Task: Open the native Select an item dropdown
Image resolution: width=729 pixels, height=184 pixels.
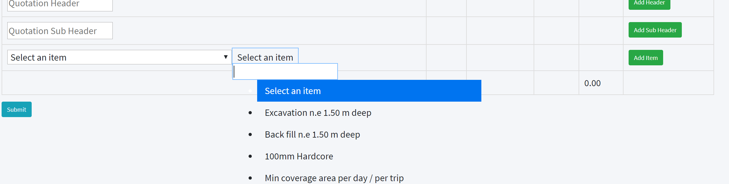Action: pyautogui.click(x=117, y=57)
